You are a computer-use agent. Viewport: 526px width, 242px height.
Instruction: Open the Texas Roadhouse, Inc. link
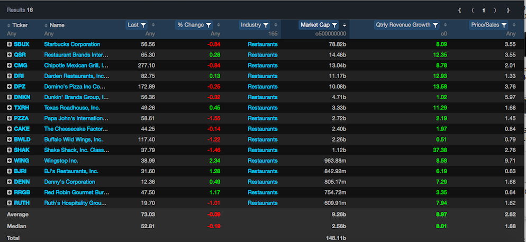click(72, 108)
